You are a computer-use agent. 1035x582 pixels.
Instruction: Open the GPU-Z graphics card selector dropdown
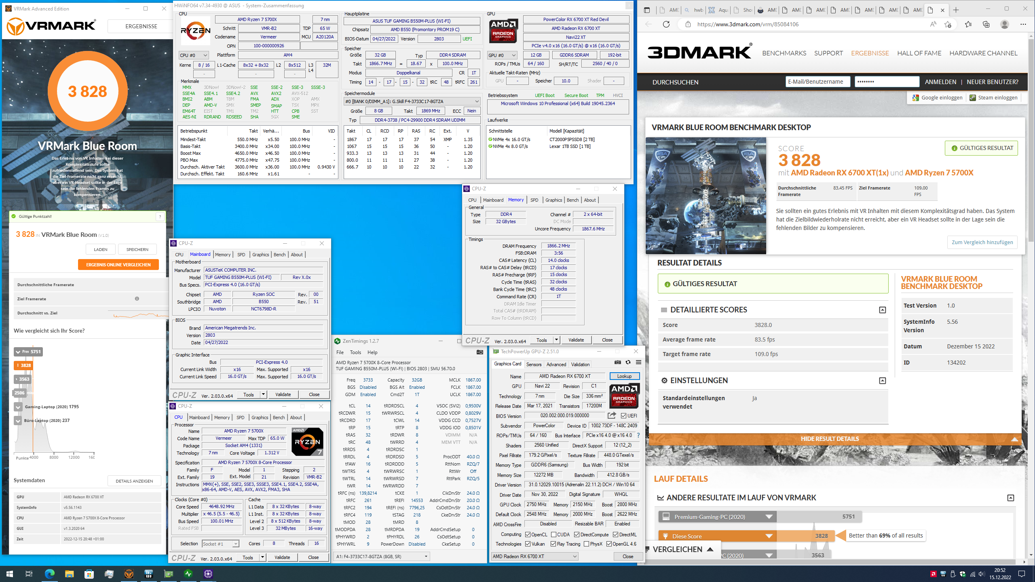(534, 557)
